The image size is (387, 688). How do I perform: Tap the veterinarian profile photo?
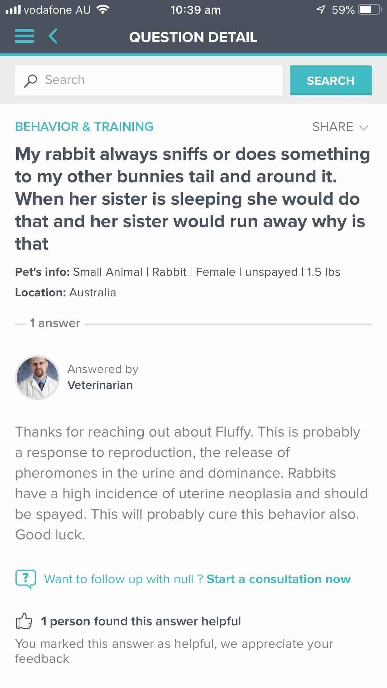pos(37,377)
